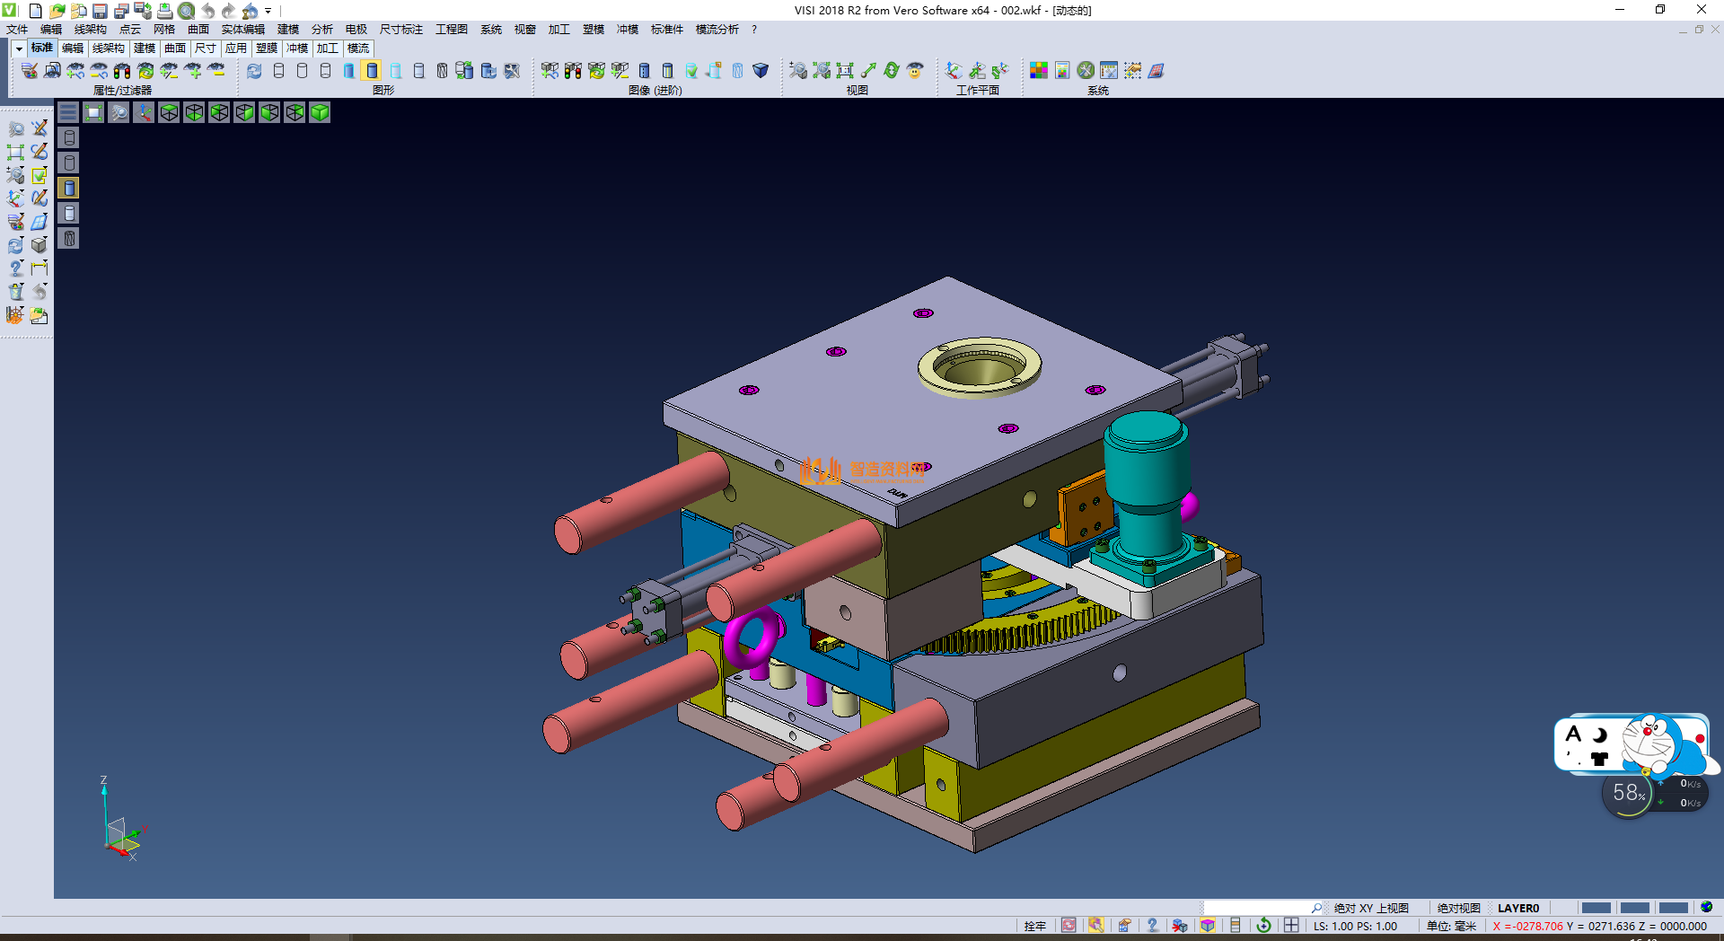Click the color palette grid icon in 系统 group
This screenshot has width=1724, height=941.
click(1039, 71)
